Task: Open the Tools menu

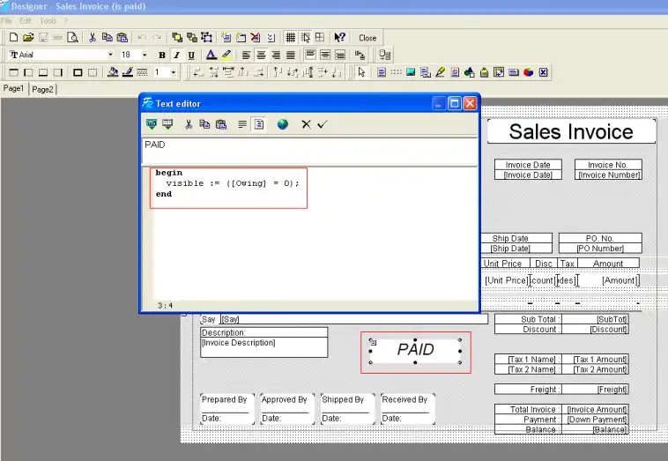Action: [48, 21]
